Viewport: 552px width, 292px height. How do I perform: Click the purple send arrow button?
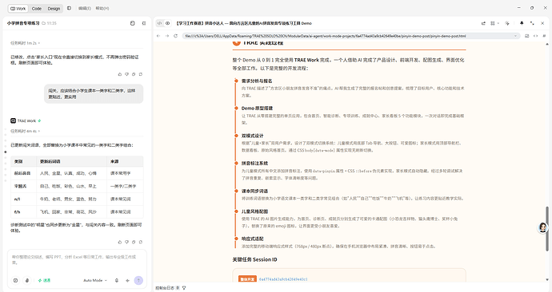pyautogui.click(x=138, y=280)
